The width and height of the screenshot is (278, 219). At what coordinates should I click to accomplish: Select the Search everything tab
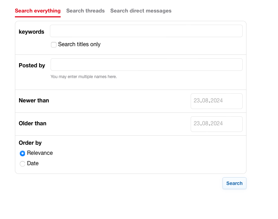pyautogui.click(x=38, y=11)
